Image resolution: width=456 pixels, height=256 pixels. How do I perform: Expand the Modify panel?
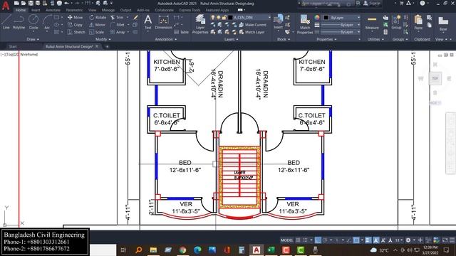tap(103, 39)
